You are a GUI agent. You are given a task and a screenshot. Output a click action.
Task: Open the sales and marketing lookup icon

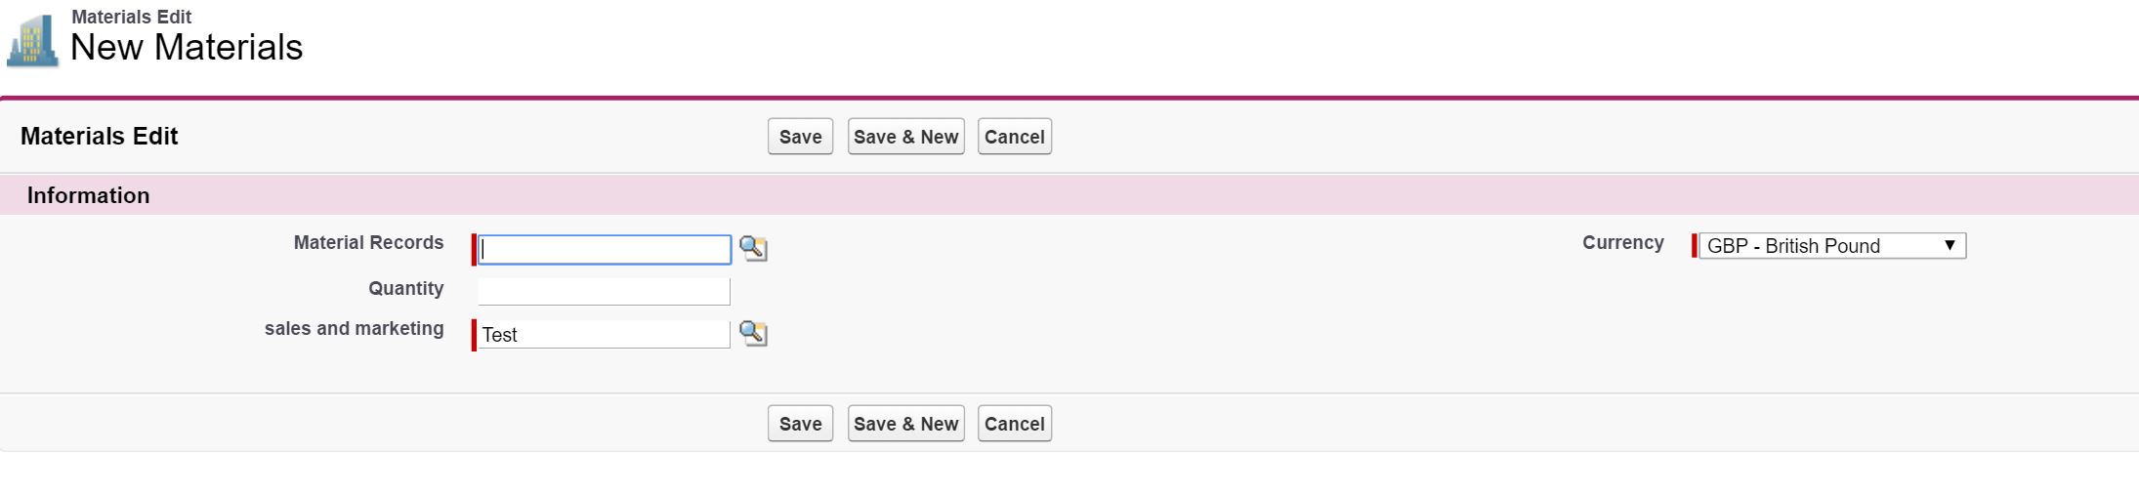[752, 334]
